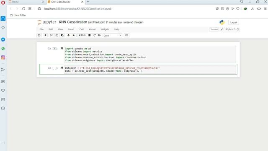
Task: Click the Logout button
Action: coord(234,22)
